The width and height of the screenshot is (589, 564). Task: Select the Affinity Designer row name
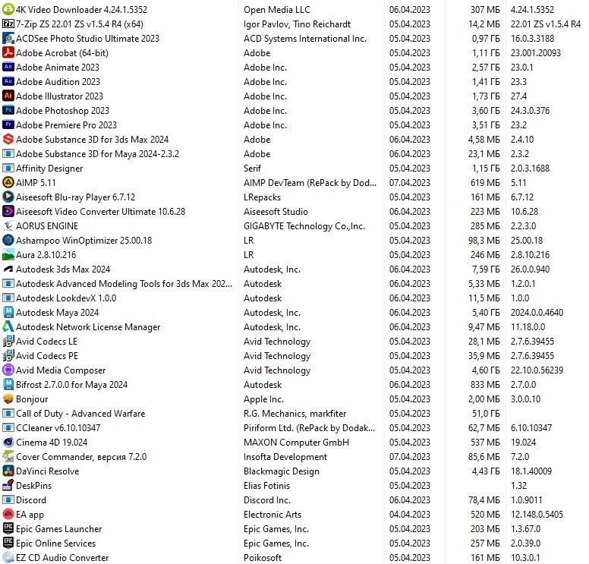(x=49, y=169)
